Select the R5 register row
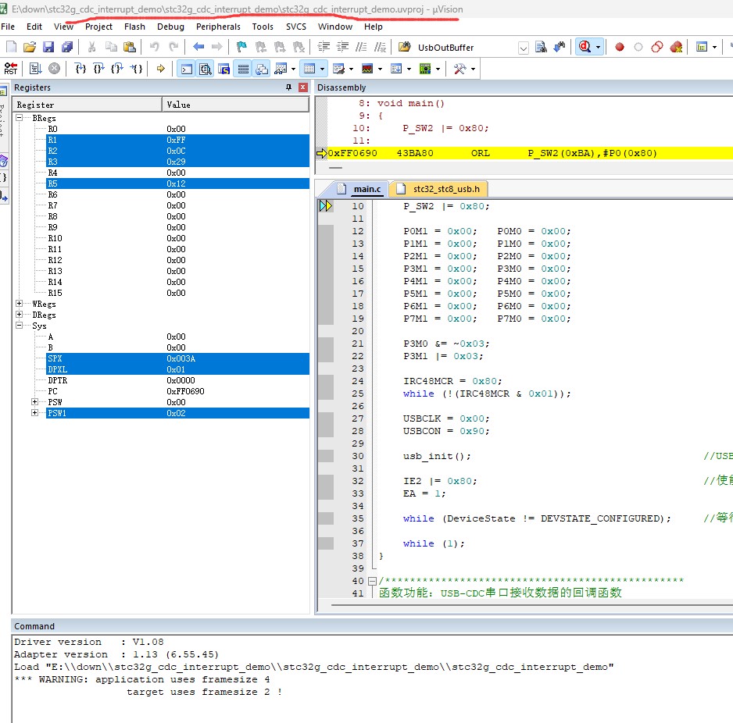The width and height of the screenshot is (733, 723). click(x=177, y=183)
